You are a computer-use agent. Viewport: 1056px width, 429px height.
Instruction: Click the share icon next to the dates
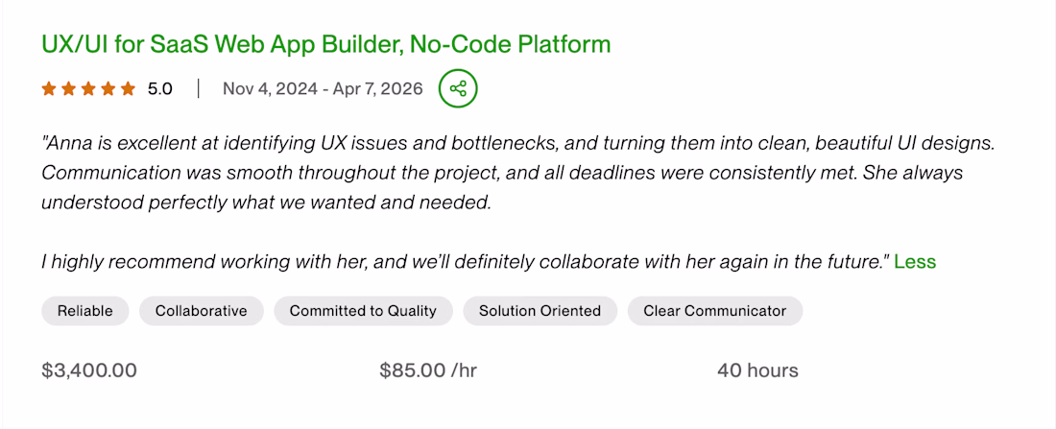pos(458,89)
